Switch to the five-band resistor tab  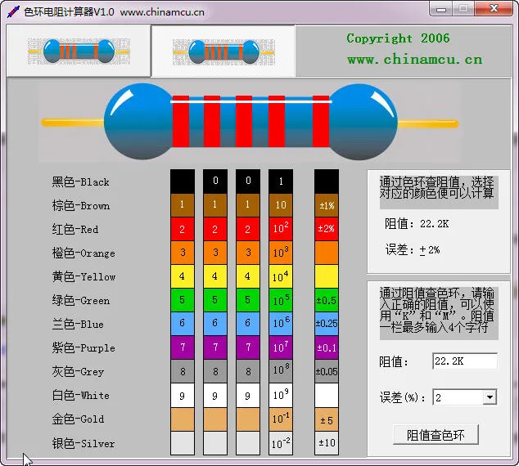pos(223,51)
